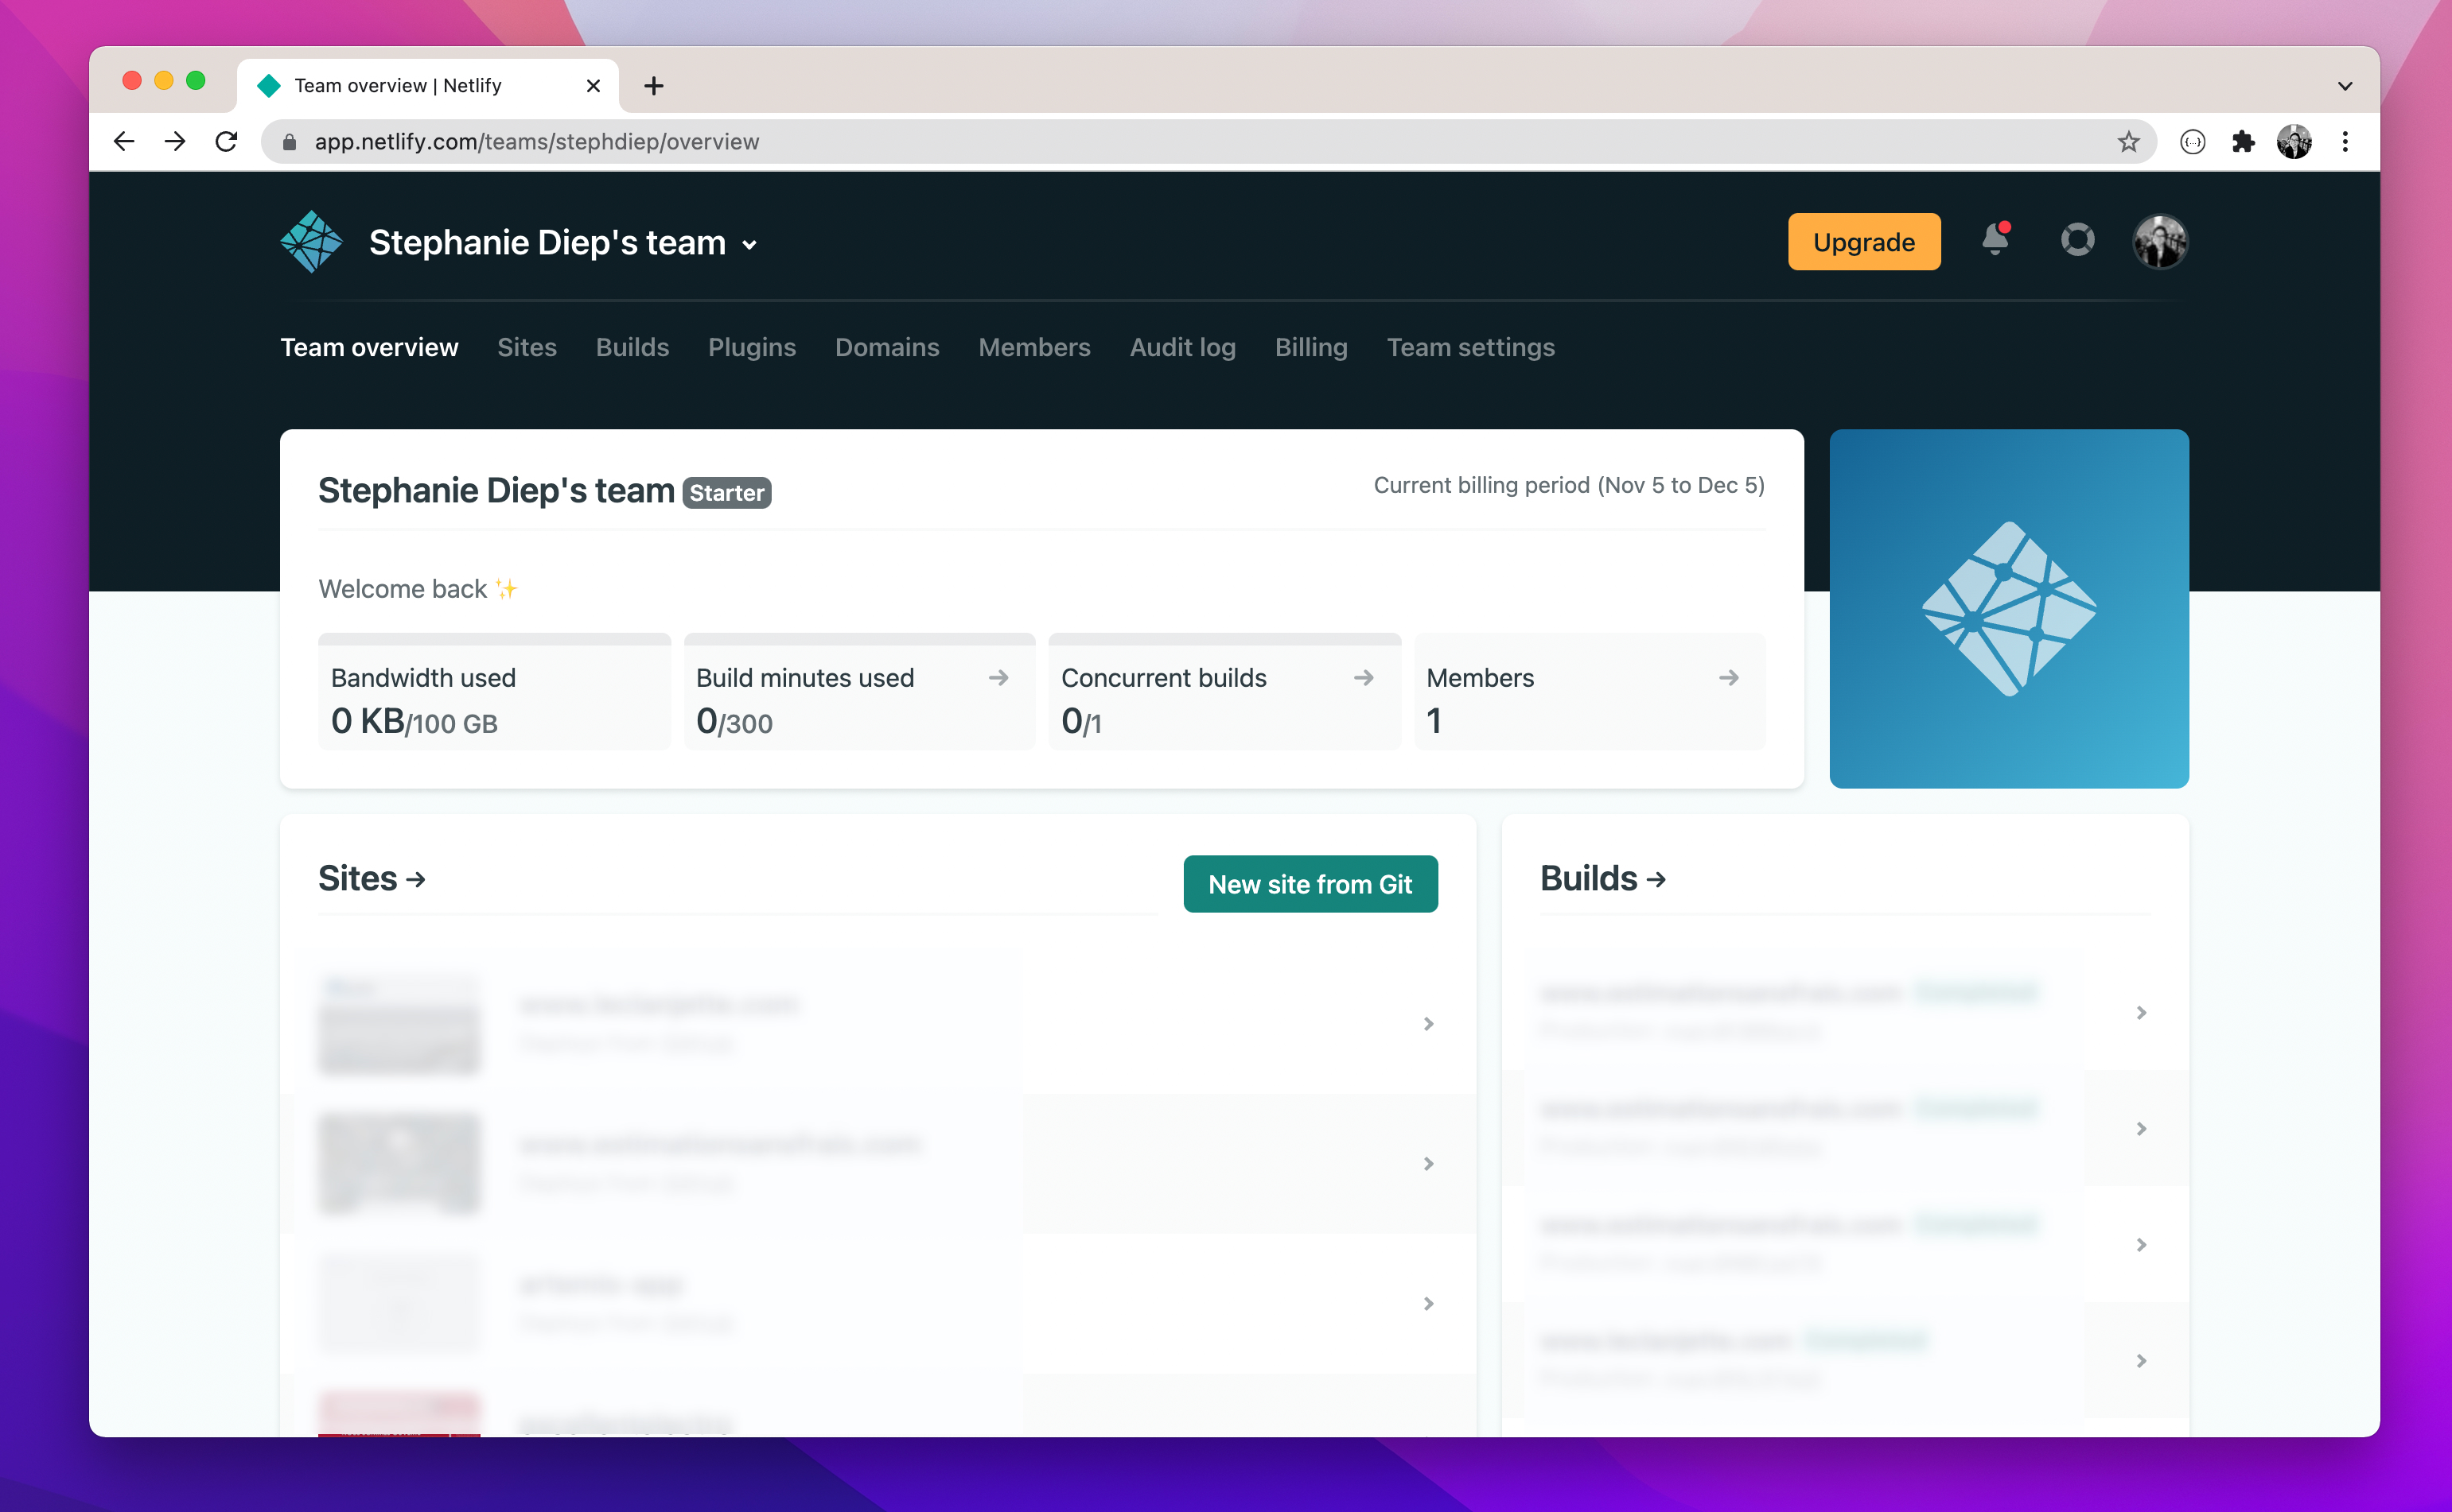
Task: Go to Team settings tab
Action: (1470, 347)
